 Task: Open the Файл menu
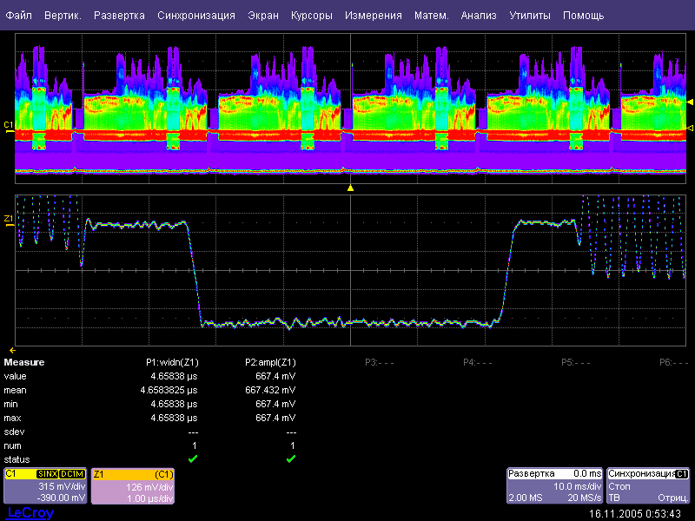click(x=18, y=16)
